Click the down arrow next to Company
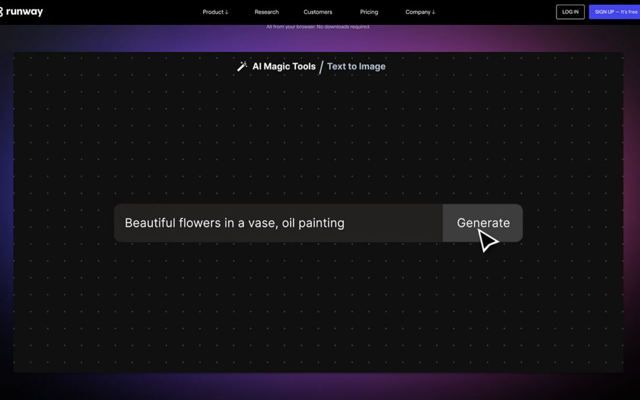 [x=434, y=12]
